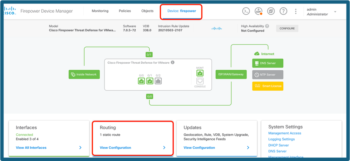This screenshot has height=161, width=350.
Task: Open the CLI console icon
Action: point(246,11)
